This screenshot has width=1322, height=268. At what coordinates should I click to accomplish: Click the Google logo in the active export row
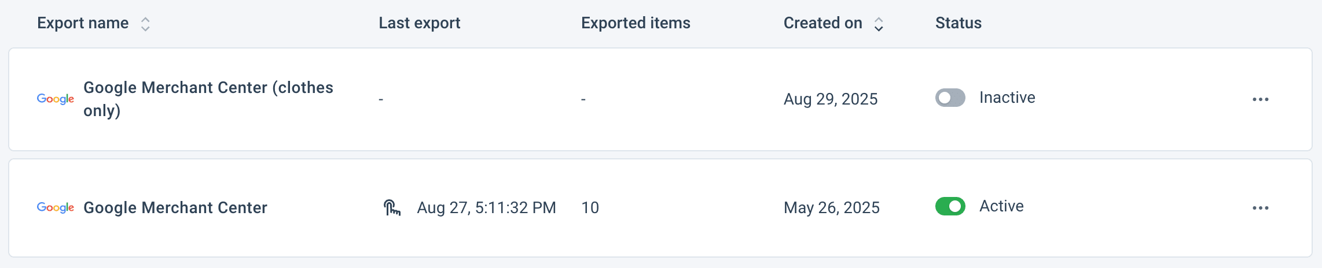tap(56, 207)
